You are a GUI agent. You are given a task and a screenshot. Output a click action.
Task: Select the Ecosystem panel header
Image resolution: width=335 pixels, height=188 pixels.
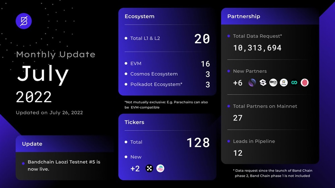140,16
